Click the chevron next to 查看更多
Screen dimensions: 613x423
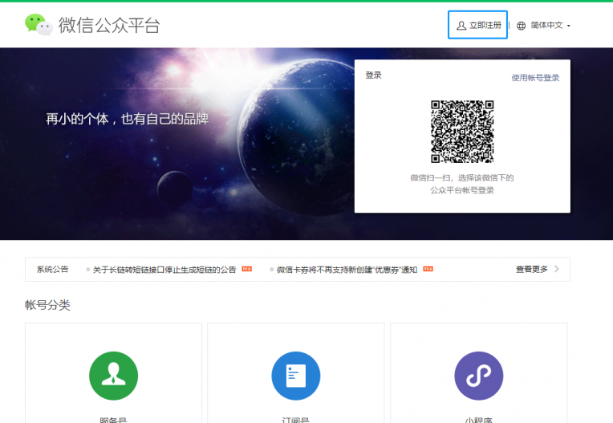(x=556, y=269)
